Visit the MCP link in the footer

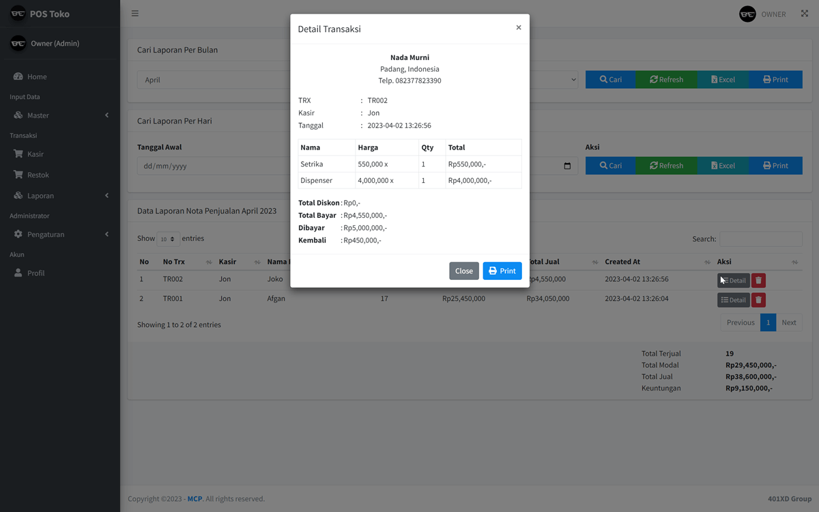195,498
